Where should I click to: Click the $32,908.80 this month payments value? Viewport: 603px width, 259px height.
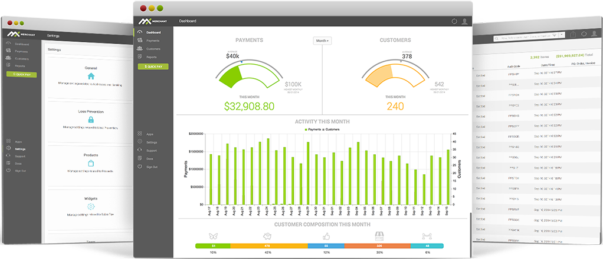pyautogui.click(x=249, y=107)
